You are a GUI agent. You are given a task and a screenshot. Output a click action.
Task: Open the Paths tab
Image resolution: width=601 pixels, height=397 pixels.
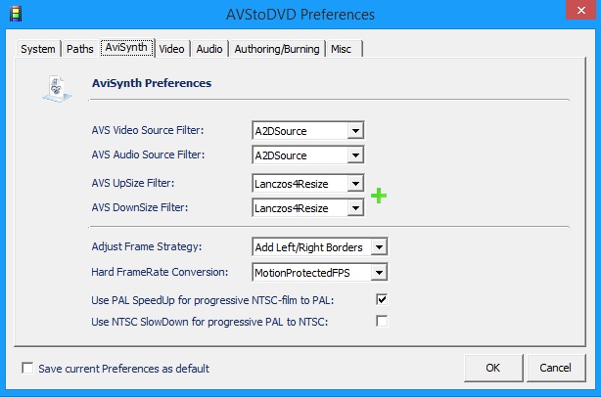[x=79, y=49]
